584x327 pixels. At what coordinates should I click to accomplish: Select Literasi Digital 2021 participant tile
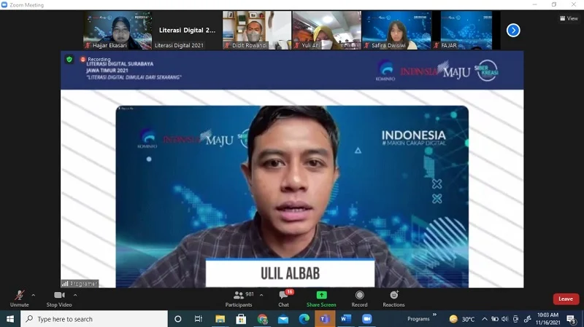coord(188,30)
